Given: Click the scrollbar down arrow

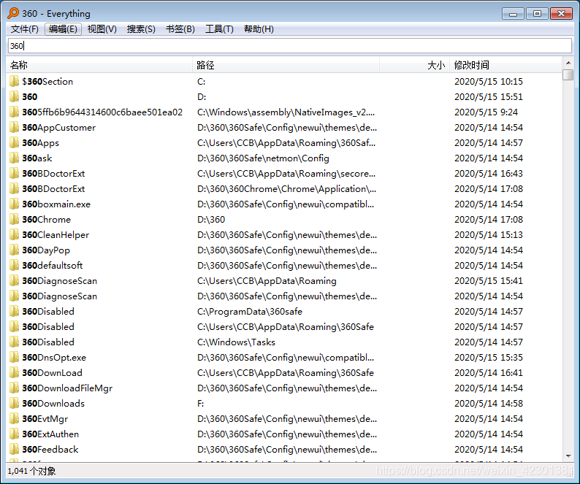Looking at the screenshot, I should 568,456.
